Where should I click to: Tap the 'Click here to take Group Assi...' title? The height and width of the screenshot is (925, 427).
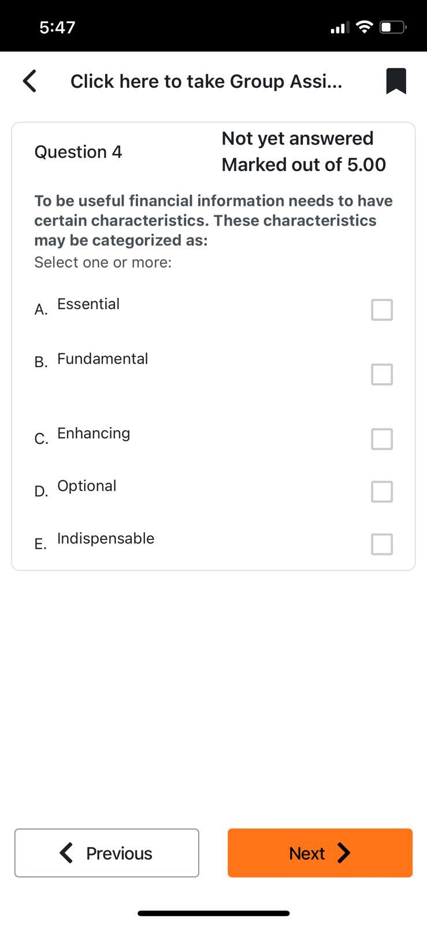[x=206, y=82]
